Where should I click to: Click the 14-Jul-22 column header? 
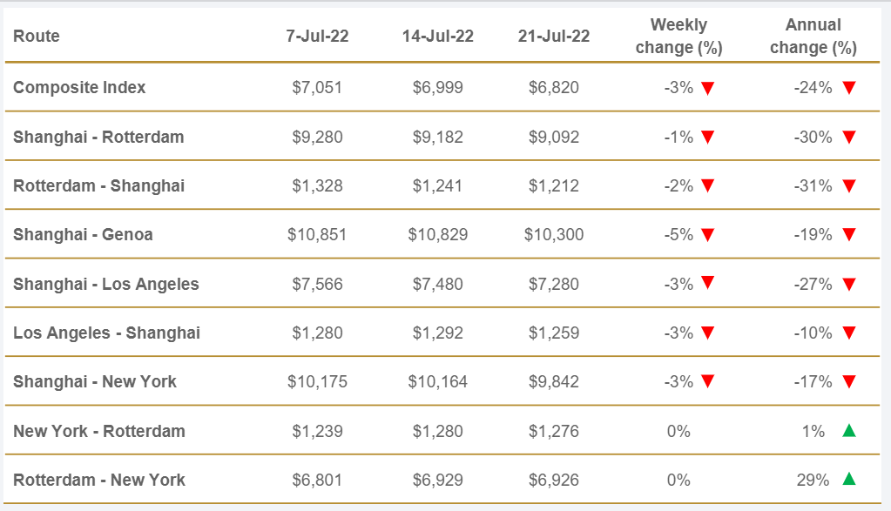[438, 37]
